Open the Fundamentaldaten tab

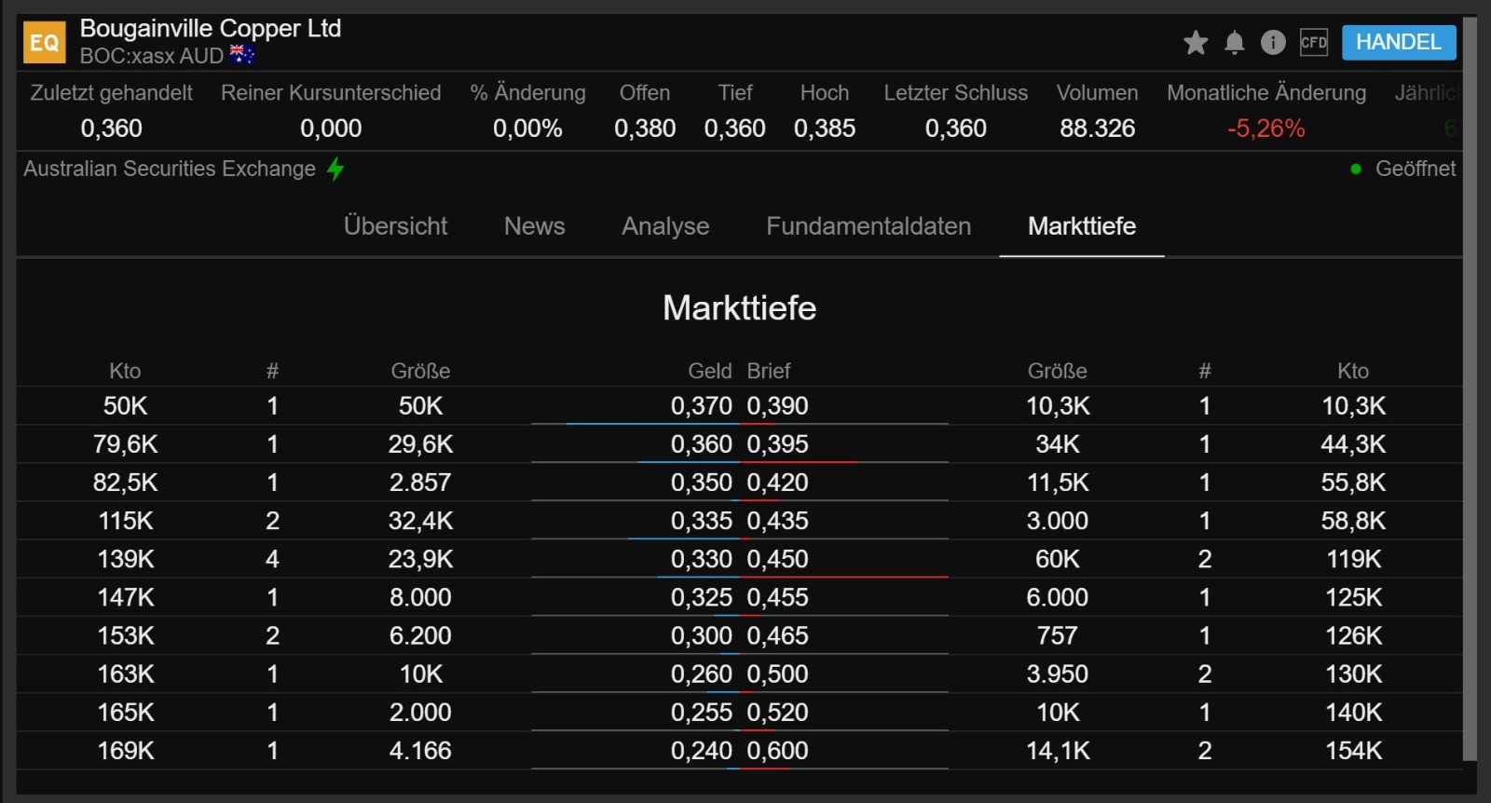[869, 226]
